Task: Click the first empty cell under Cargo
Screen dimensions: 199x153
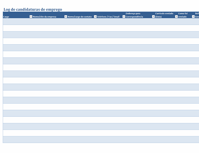Action: click(x=16, y=21)
